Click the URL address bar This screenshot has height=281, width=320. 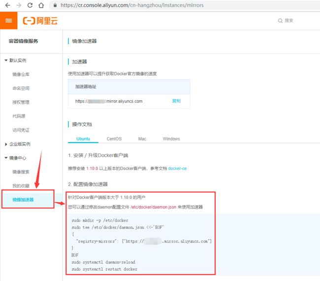point(132,5)
